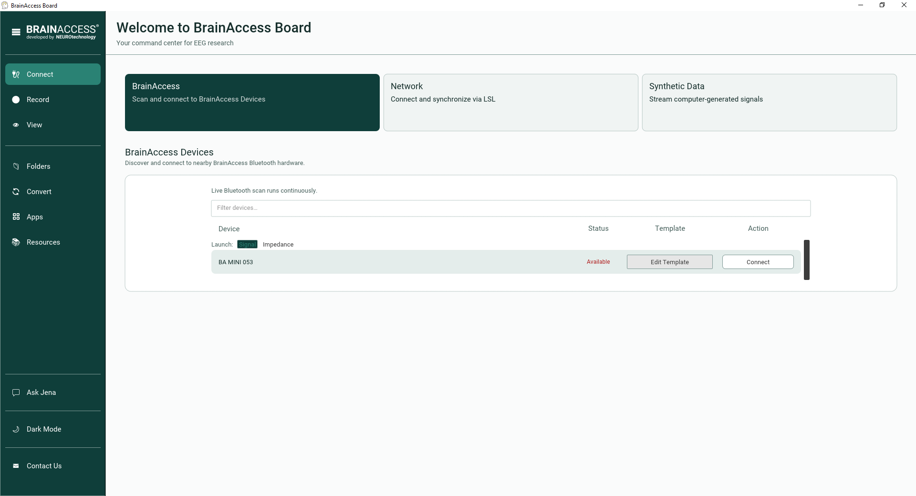
Task: Click the Contact Us envelope icon
Action: [x=16, y=466]
